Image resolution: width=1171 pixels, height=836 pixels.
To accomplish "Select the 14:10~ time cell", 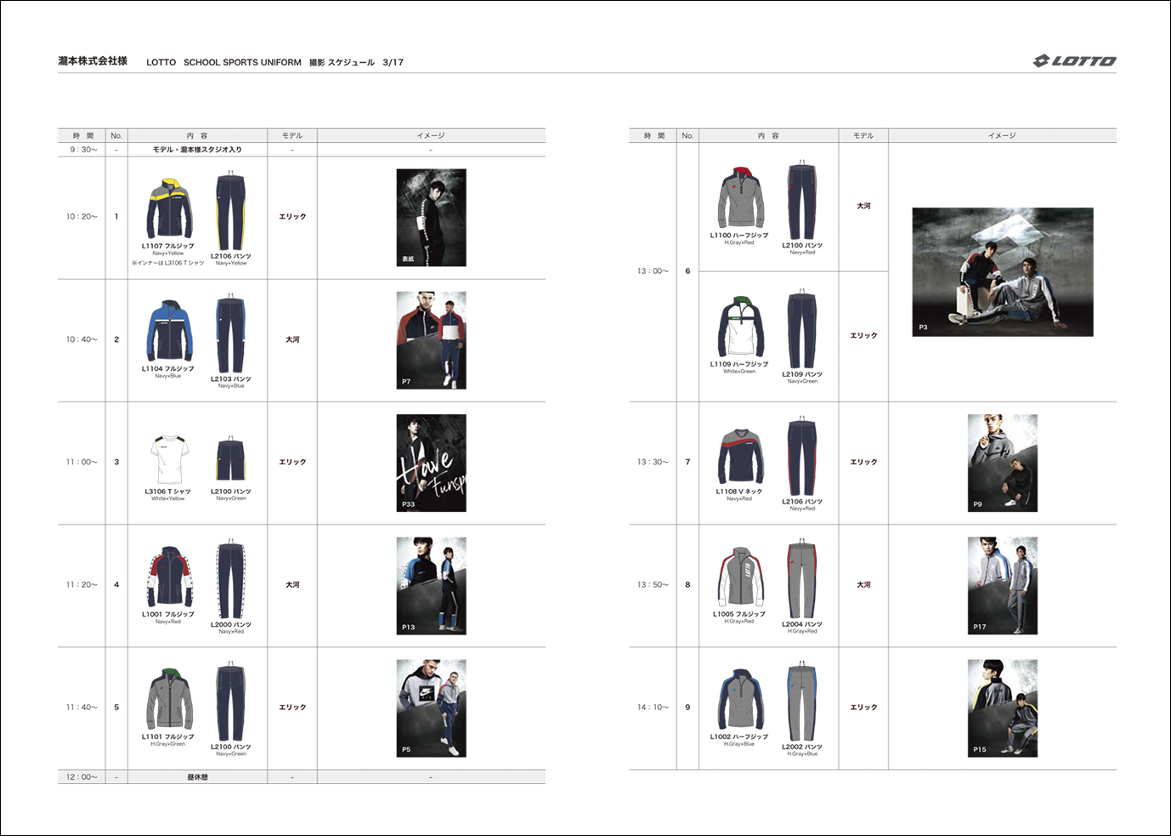I will coord(653,707).
